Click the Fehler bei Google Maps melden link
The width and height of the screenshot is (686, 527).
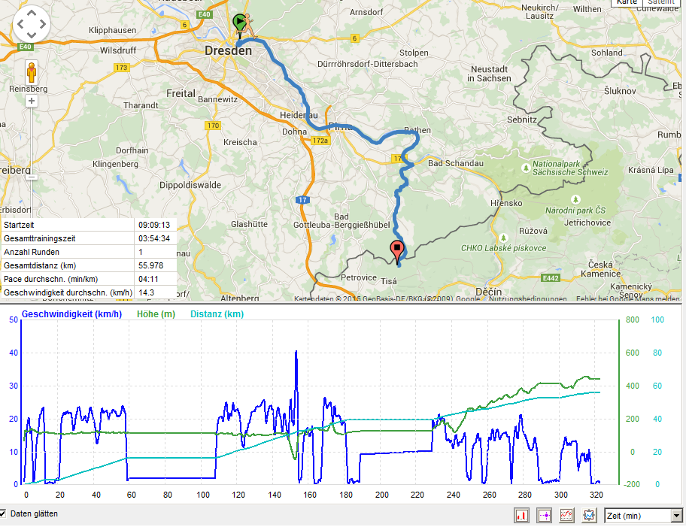628,298
